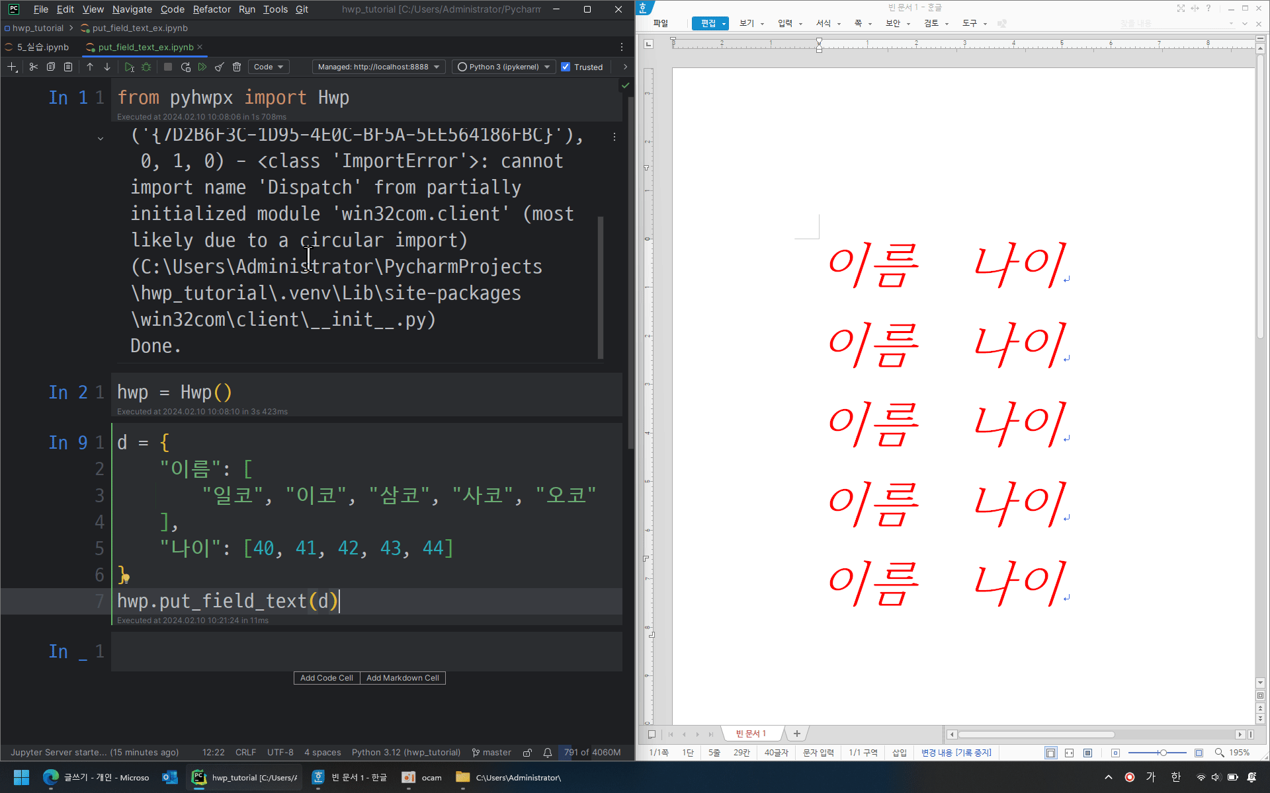
Task: Click the cut cell scissors icon
Action: (34, 67)
